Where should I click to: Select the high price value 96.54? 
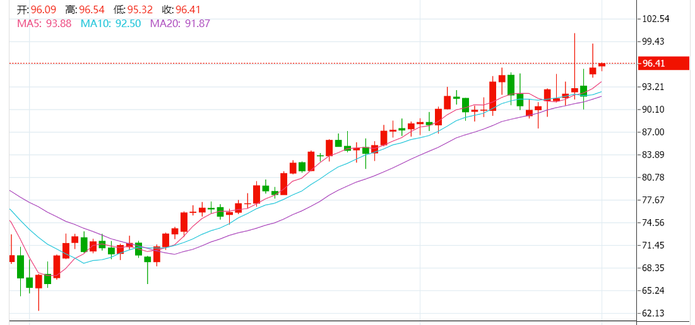[92, 10]
